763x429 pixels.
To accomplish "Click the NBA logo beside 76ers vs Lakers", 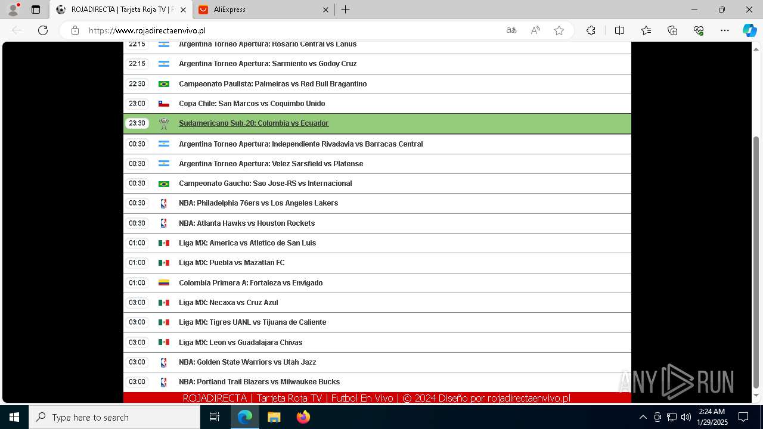I will pos(164,203).
